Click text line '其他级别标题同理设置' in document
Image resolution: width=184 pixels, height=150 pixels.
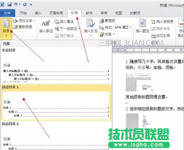coord(145,97)
